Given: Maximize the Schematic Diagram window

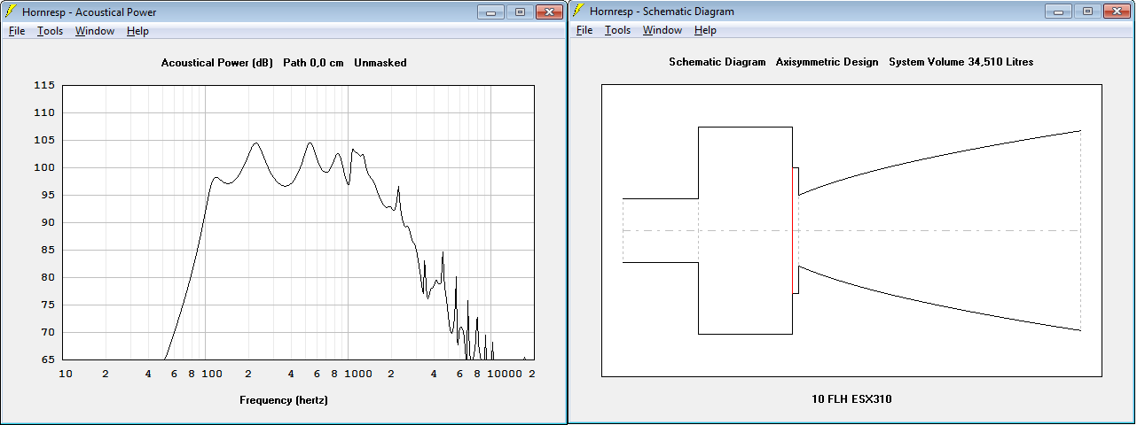Looking at the screenshot, I should [1086, 12].
